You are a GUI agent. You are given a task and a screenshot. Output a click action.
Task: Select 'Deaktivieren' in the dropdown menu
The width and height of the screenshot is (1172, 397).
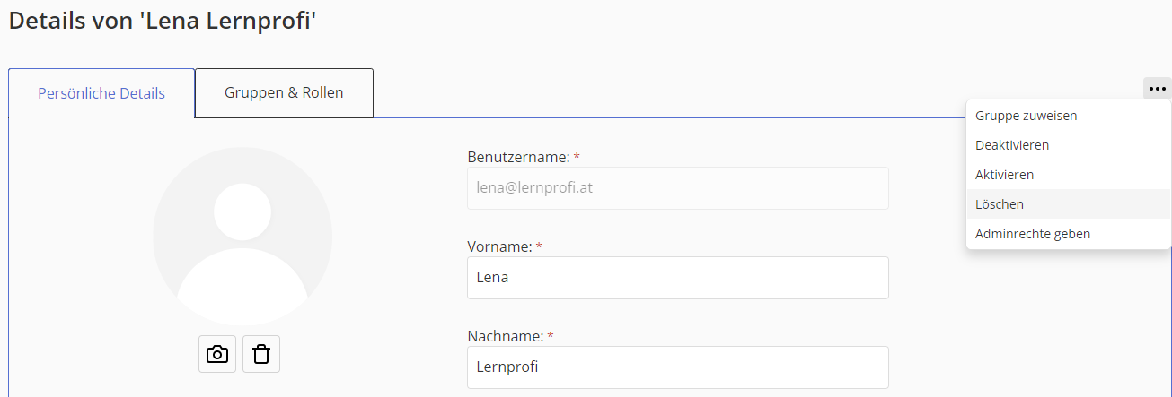tap(1012, 145)
